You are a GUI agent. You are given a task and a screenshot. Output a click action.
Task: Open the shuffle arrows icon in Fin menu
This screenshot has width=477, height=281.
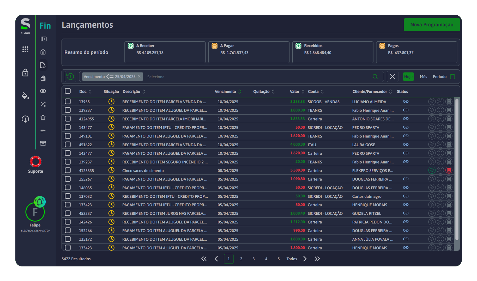[43, 104]
